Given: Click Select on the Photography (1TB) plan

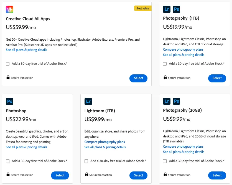Looking at the screenshot, I should pyautogui.click(x=217, y=78).
